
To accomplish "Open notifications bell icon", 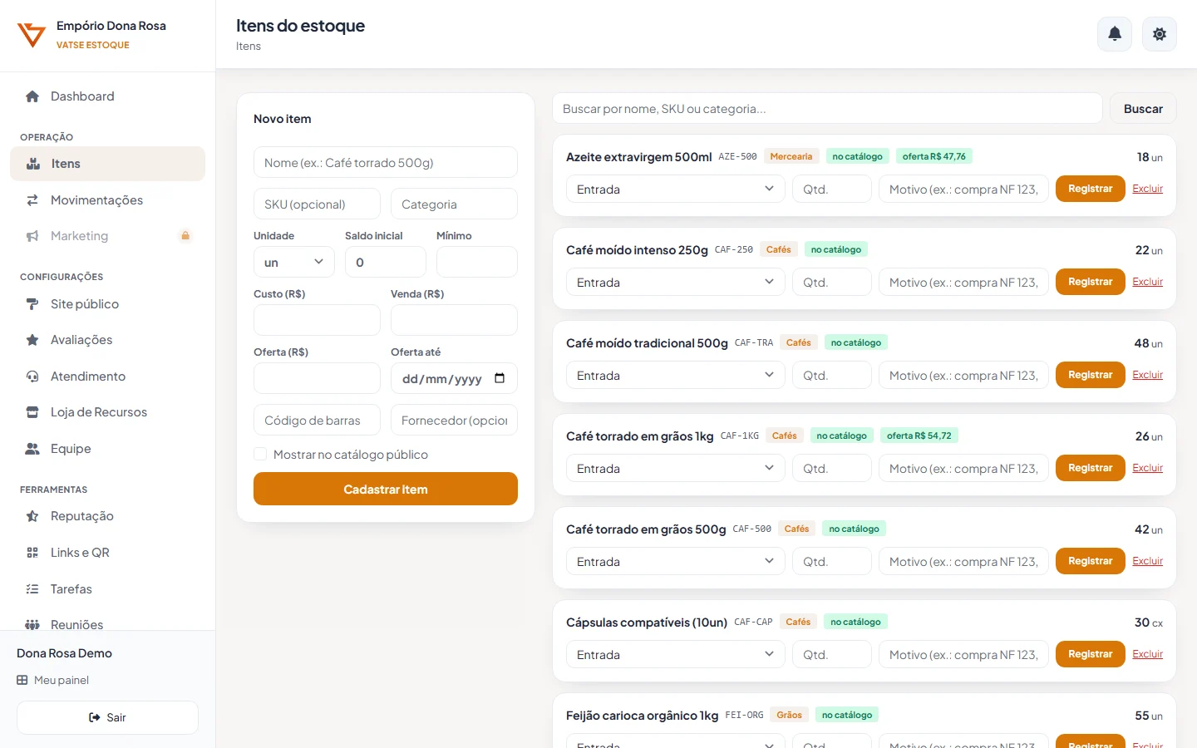I will [x=1115, y=34].
